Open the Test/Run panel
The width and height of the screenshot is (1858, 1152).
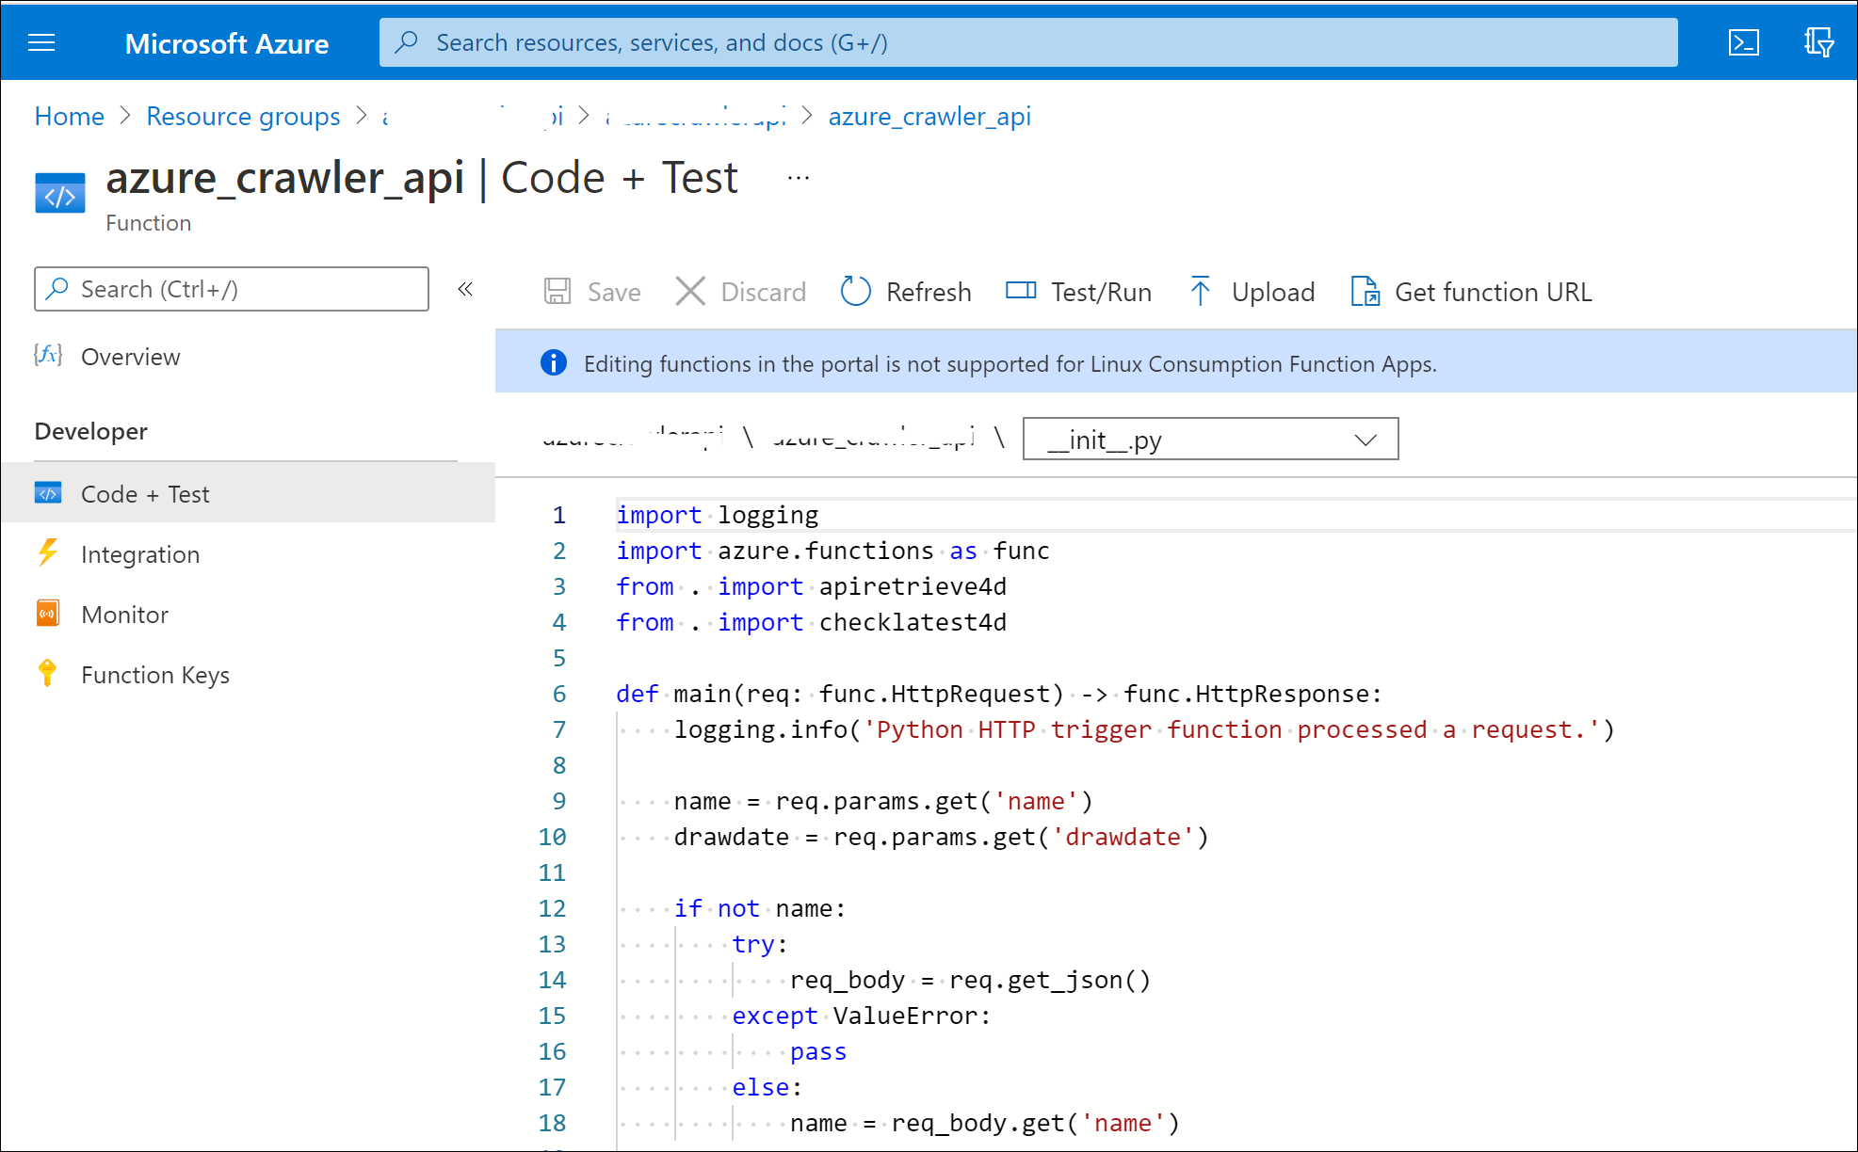pyautogui.click(x=1078, y=292)
